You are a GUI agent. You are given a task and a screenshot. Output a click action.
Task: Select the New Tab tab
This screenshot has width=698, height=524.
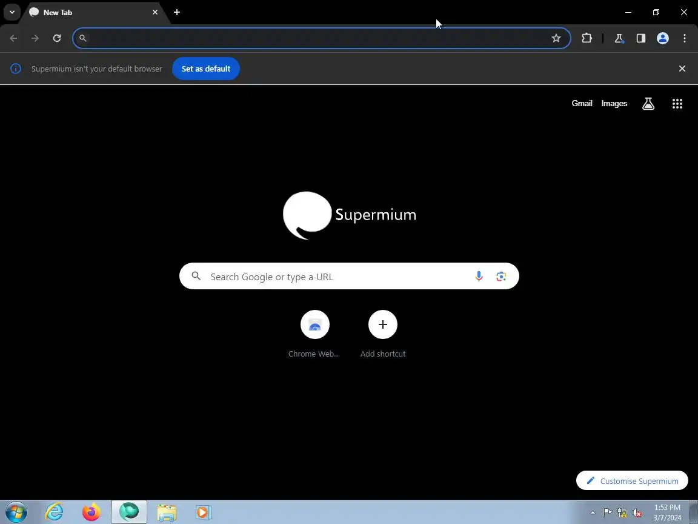click(x=93, y=13)
